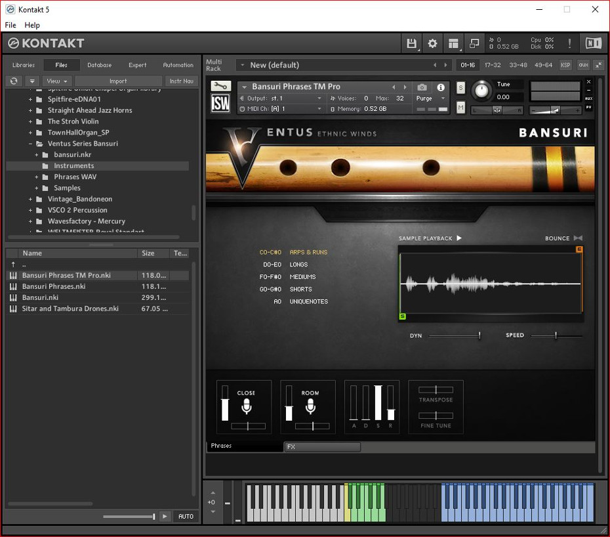Show instrument info with the i icon
The height and width of the screenshot is (537, 610).
(441, 87)
